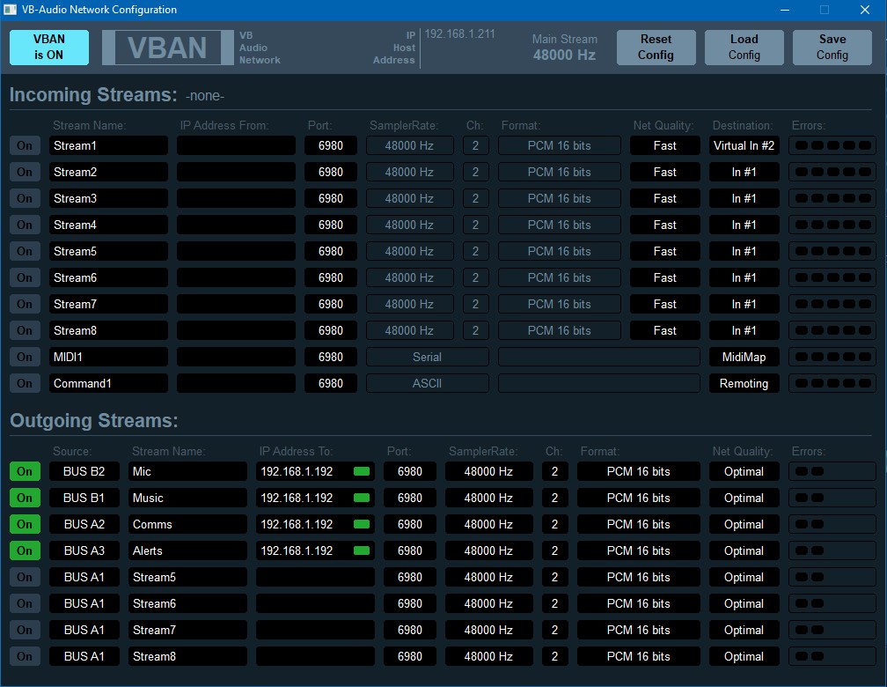
Task: Click the Errors indicator for Command1
Action: (832, 383)
